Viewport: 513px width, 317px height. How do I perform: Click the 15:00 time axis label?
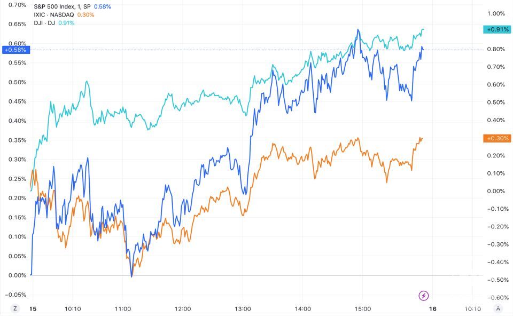point(363,308)
